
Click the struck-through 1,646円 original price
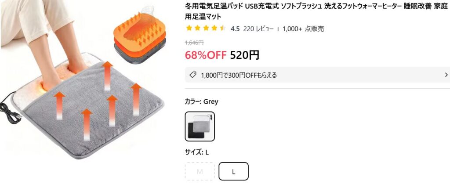(194, 43)
